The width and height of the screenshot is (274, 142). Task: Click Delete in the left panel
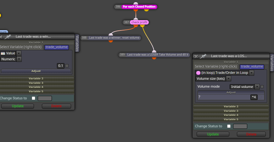point(56,106)
